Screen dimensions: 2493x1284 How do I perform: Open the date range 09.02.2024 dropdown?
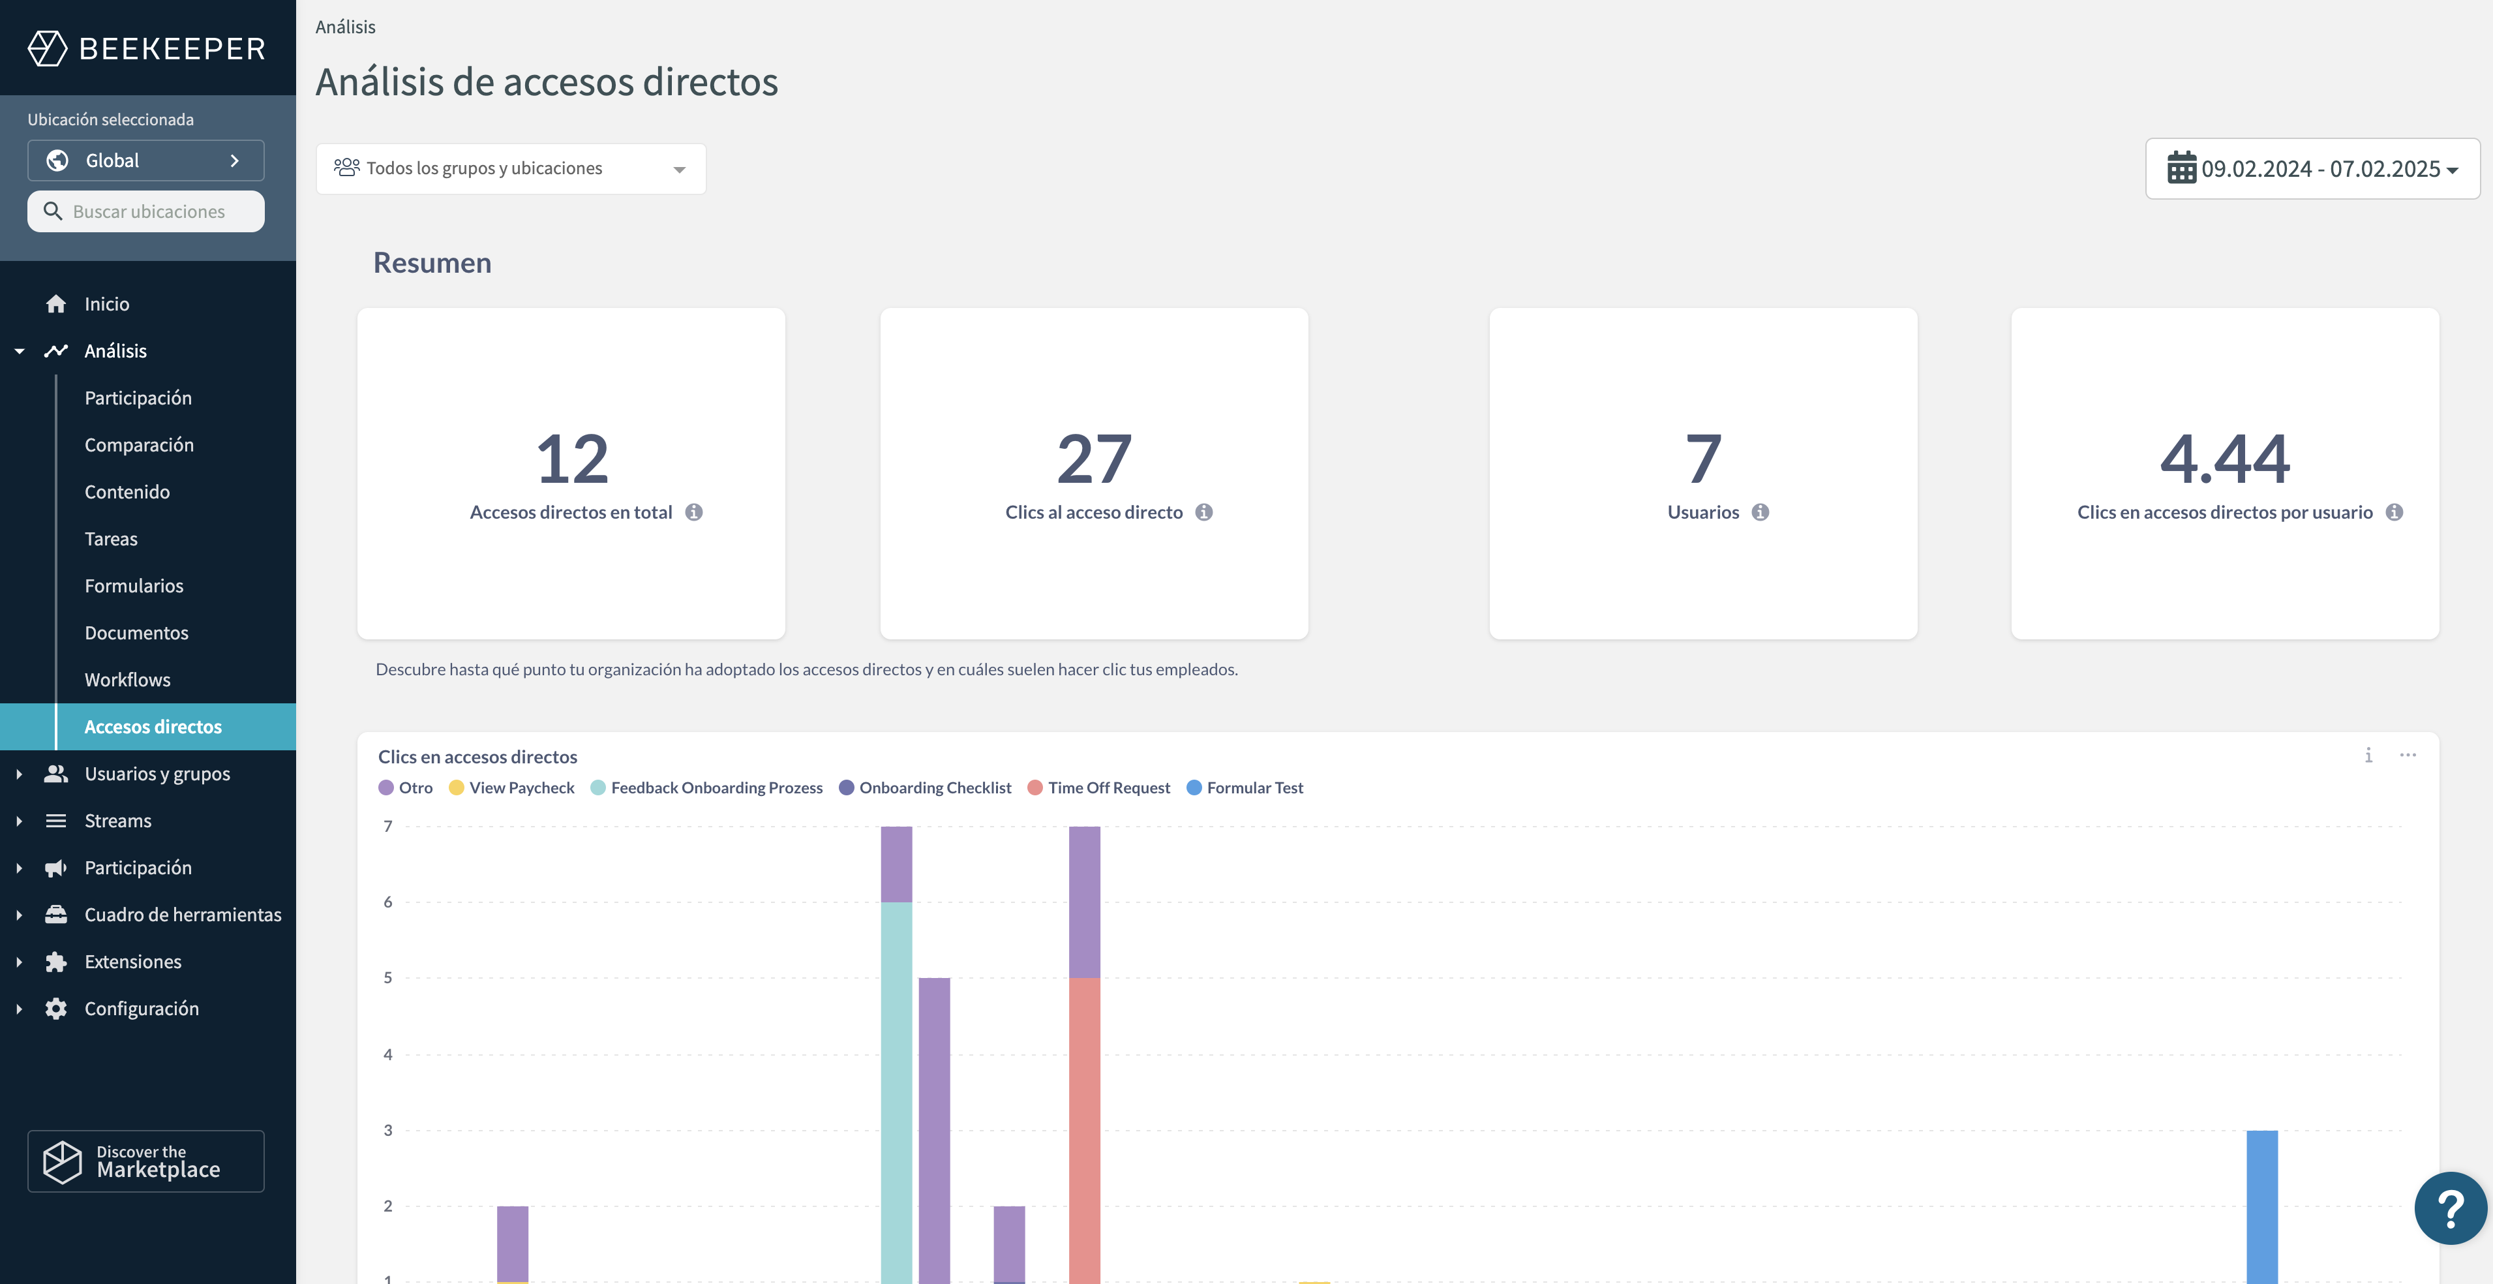pos(2312,168)
